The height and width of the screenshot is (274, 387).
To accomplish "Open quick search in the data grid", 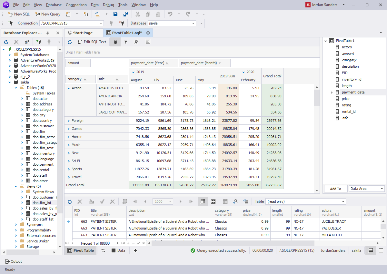I will tap(236, 201).
